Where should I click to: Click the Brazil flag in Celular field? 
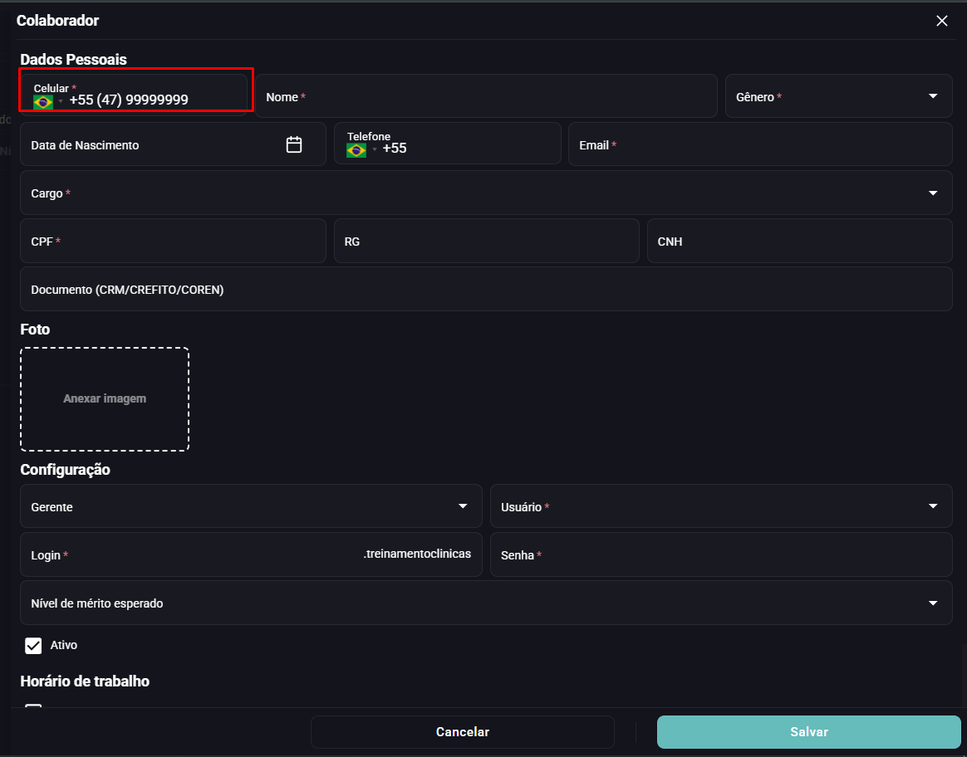click(x=43, y=101)
